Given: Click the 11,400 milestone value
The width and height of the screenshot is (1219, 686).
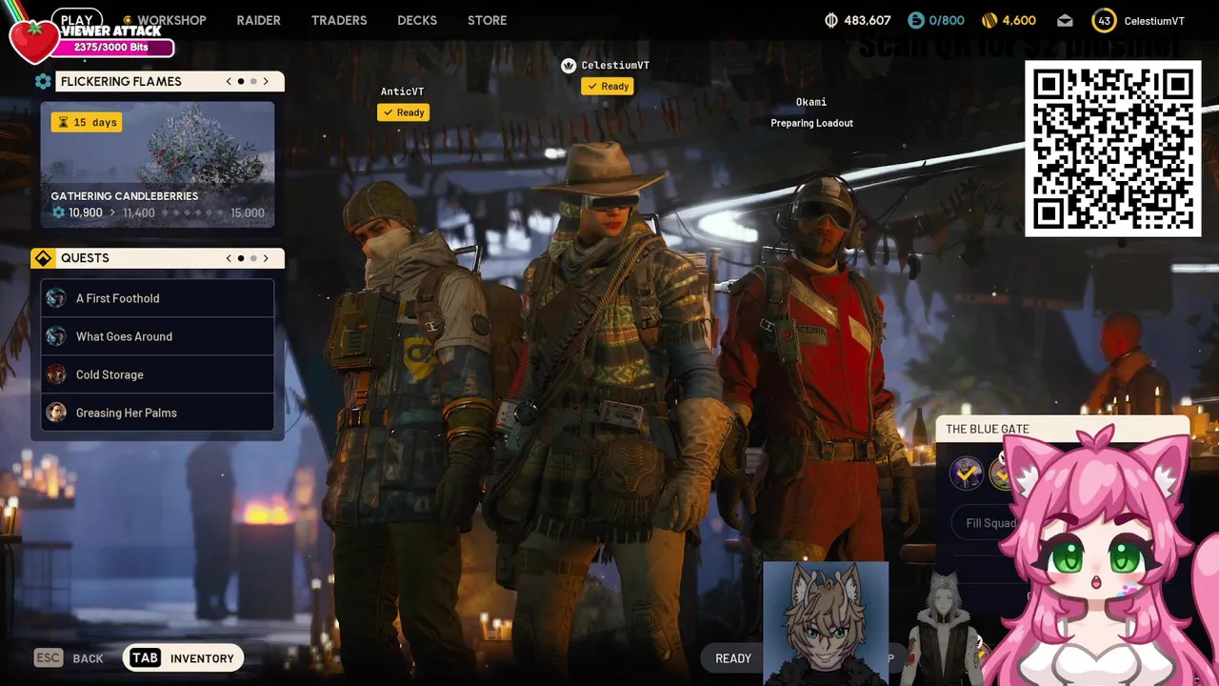Looking at the screenshot, I should (138, 212).
